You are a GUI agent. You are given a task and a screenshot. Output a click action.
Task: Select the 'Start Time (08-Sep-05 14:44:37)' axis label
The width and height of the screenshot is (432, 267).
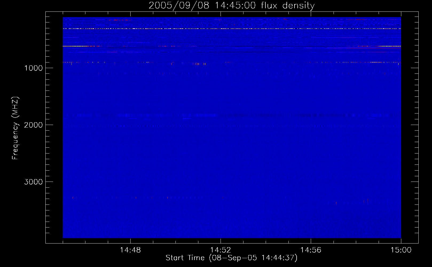tap(231, 258)
